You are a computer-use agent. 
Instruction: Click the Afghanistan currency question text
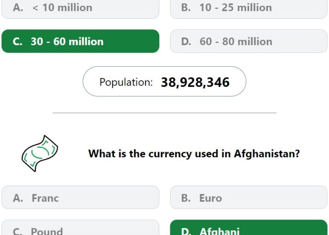[194, 153]
